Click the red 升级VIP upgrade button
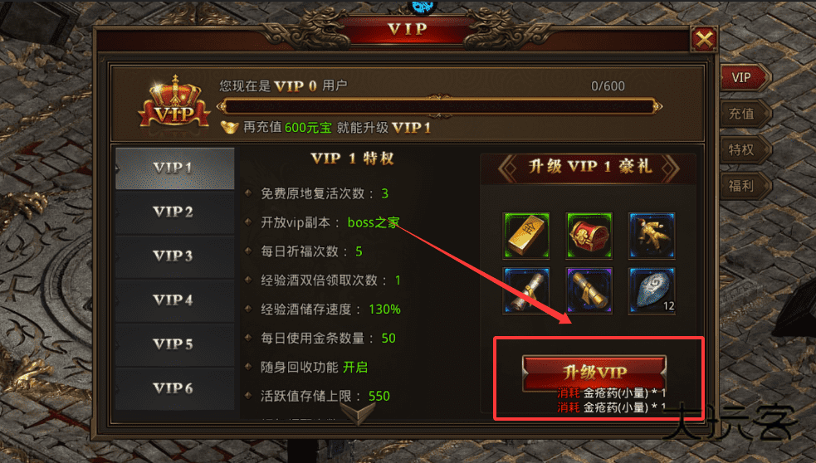 pyautogui.click(x=594, y=373)
